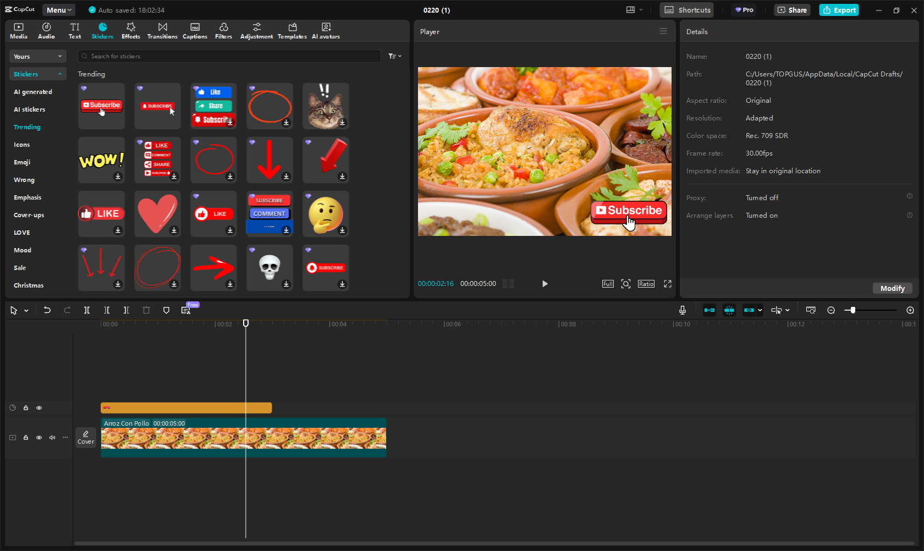Screen dimensions: 924x551
Task: Show Proxy info help icon
Action: (x=910, y=196)
